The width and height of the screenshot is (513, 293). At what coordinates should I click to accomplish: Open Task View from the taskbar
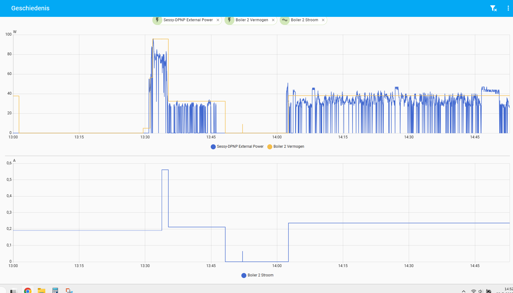[x=14, y=291]
